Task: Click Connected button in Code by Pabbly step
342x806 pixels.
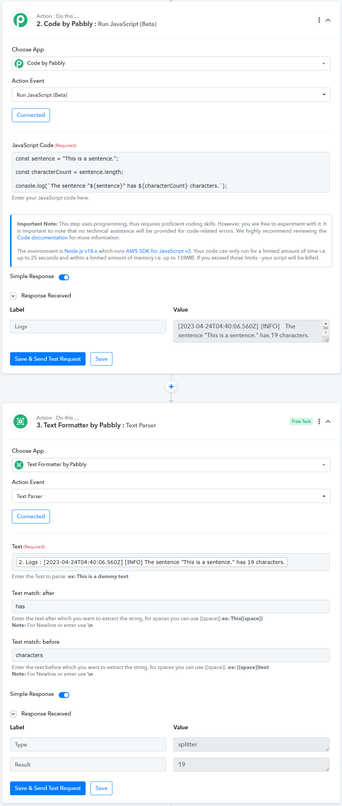Action: (x=31, y=115)
